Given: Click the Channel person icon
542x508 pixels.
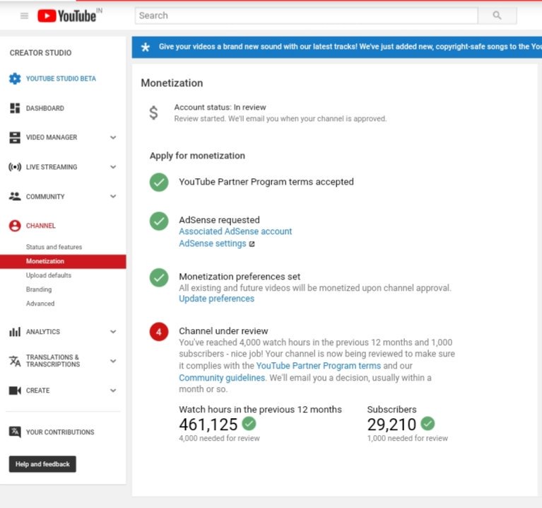Looking at the screenshot, I should 15,226.
